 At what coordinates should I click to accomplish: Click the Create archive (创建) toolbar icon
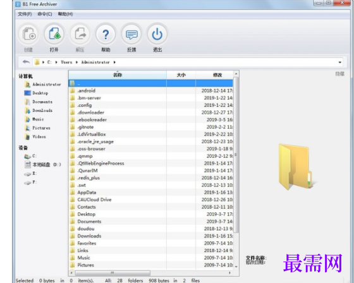click(x=28, y=35)
